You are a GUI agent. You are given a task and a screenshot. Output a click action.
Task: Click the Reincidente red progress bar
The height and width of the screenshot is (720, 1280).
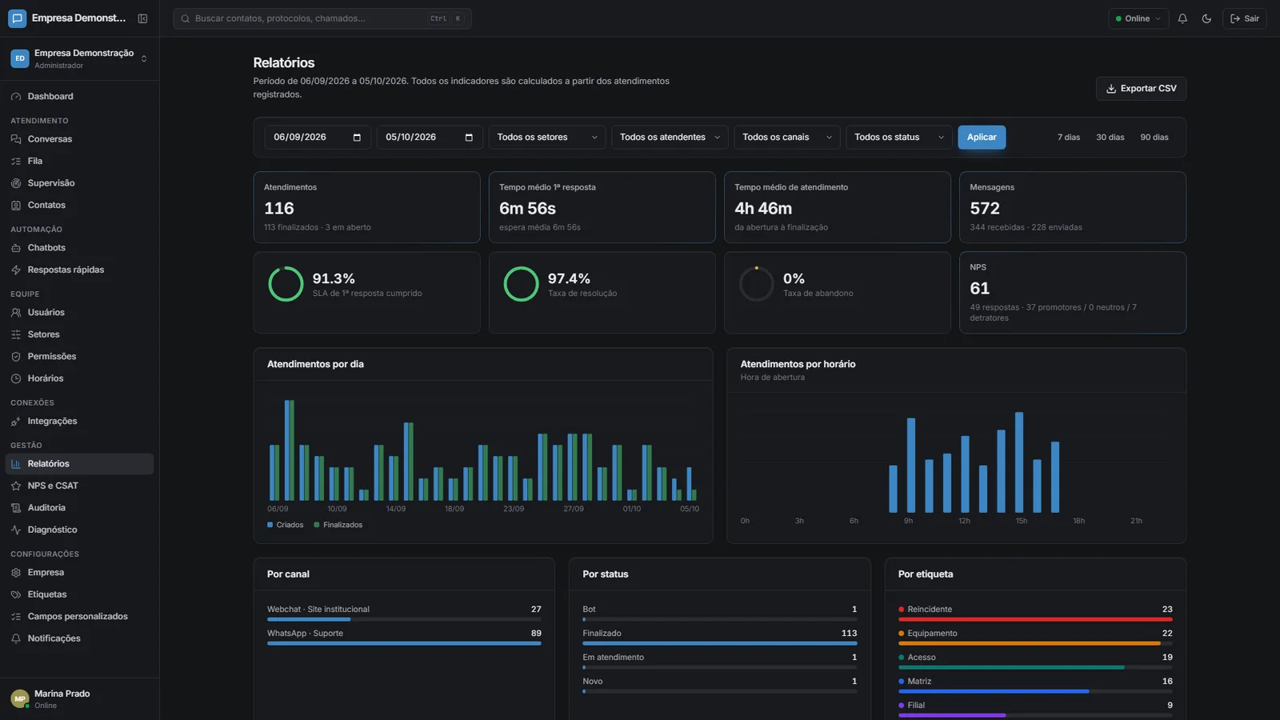(x=1035, y=619)
